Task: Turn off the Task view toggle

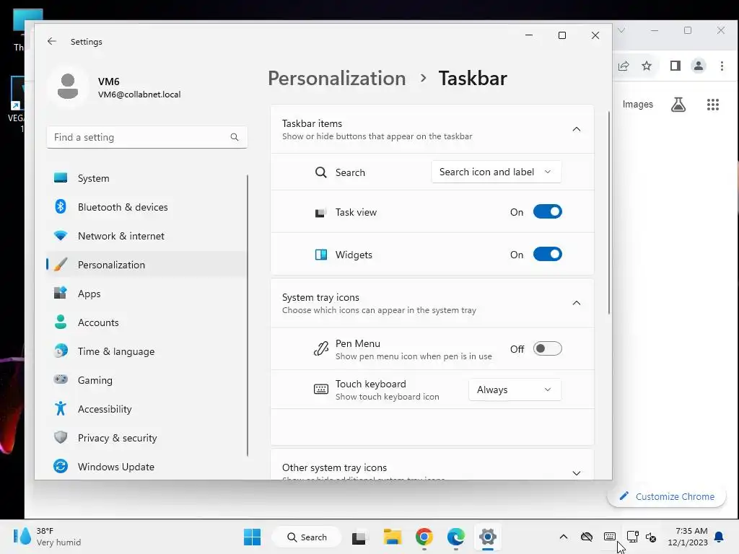Action: point(547,212)
